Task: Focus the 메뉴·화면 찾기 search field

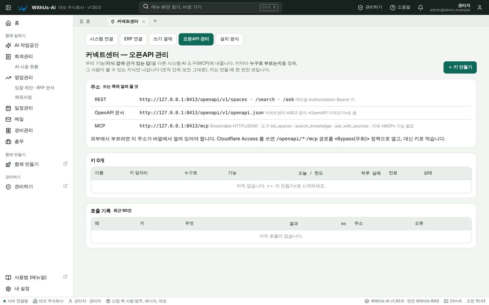Action: point(211,7)
